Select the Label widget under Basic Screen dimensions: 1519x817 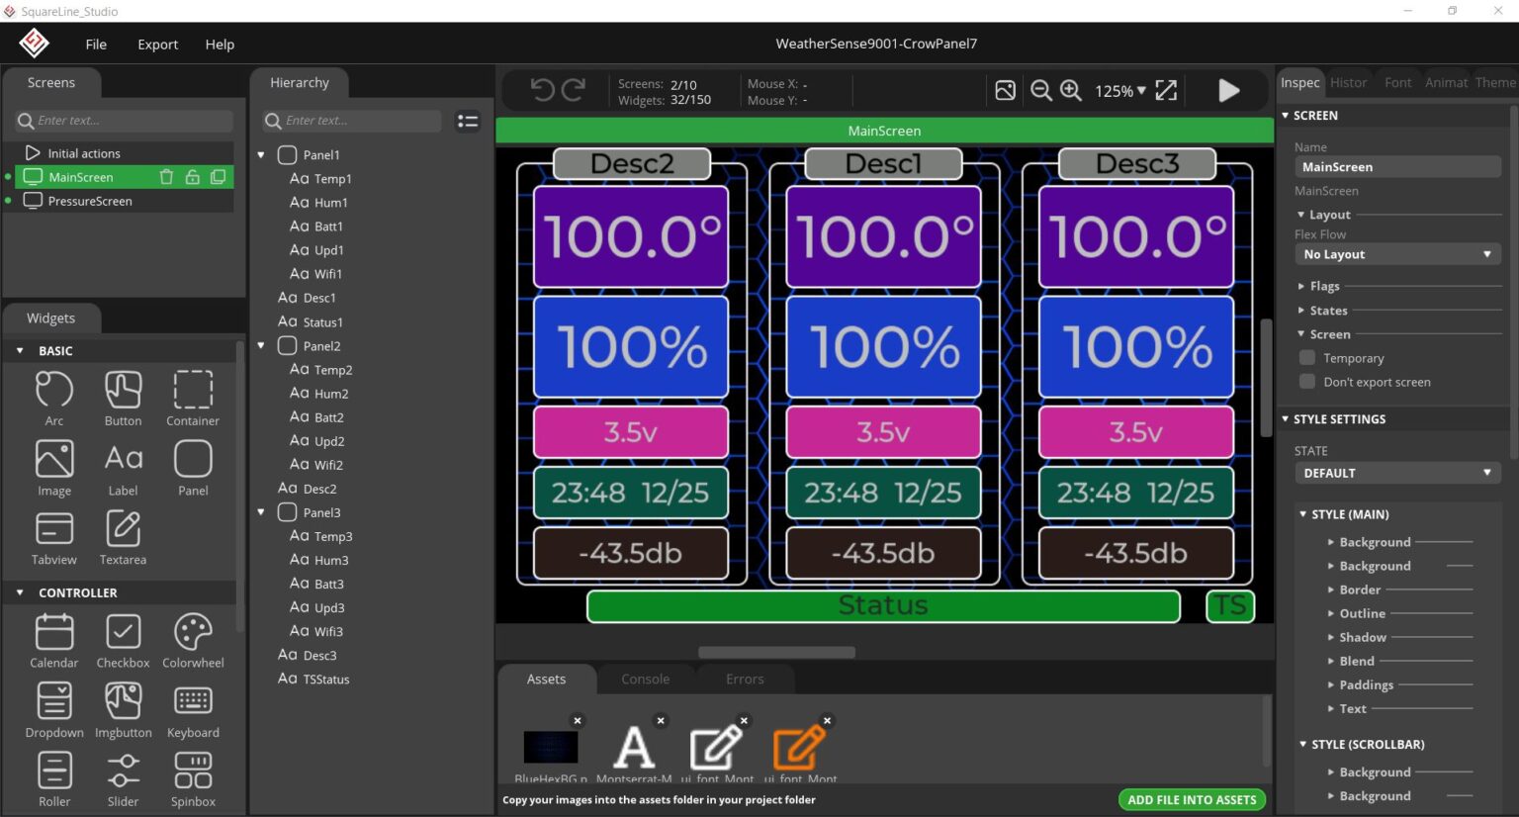coord(123,467)
